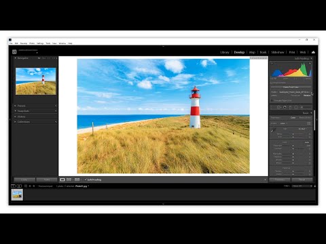Screen dimensions: 326x244
Task: Go back with filmstrip left arrow
Action: [x=30, y=186]
